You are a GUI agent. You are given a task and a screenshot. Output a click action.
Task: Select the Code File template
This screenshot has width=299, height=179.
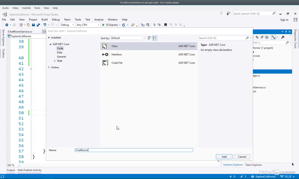(x=149, y=63)
